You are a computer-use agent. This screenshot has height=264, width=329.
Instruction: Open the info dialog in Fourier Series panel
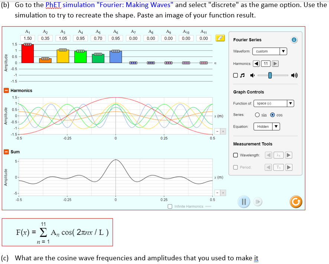click(x=294, y=40)
